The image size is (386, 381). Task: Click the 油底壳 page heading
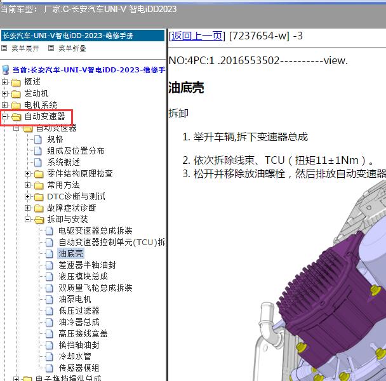[x=187, y=88]
